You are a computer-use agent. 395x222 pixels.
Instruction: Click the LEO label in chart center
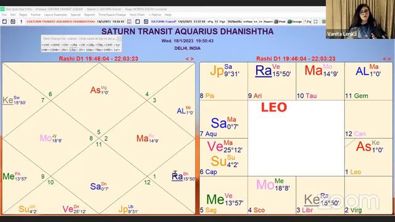274,107
